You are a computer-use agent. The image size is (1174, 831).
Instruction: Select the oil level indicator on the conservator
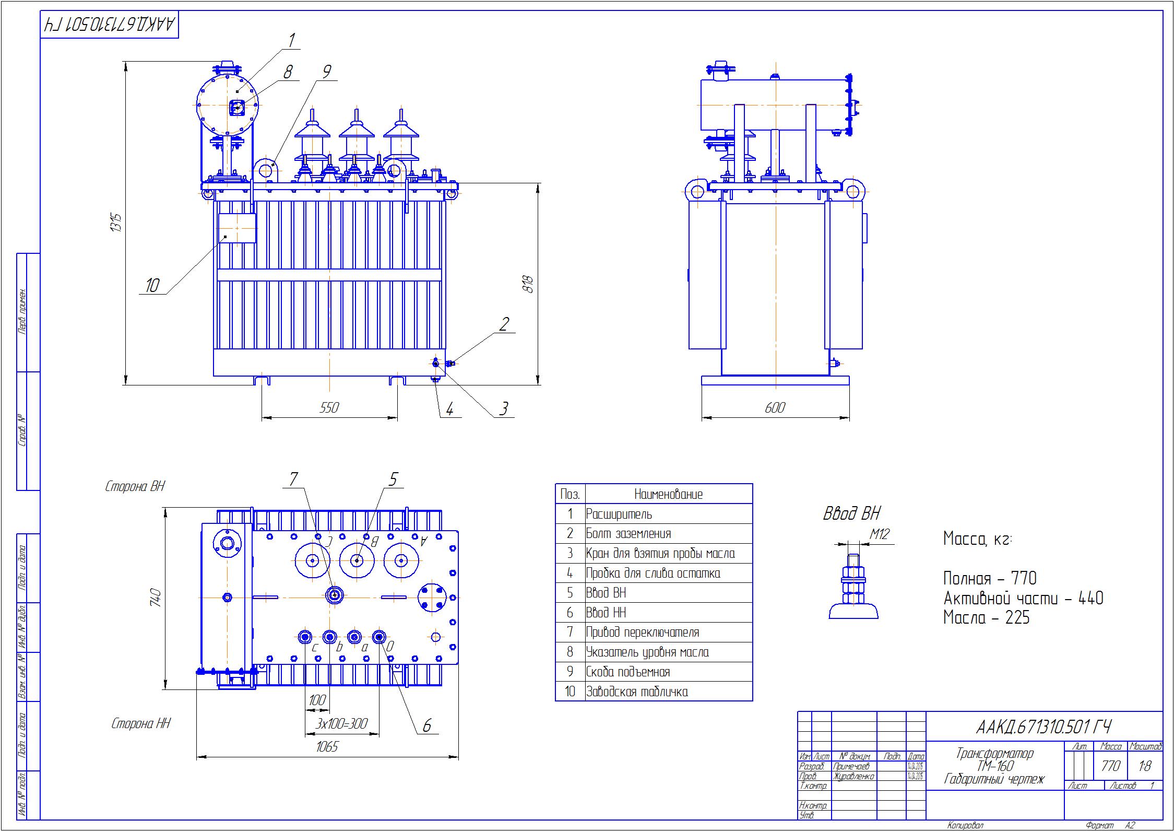click(x=237, y=108)
